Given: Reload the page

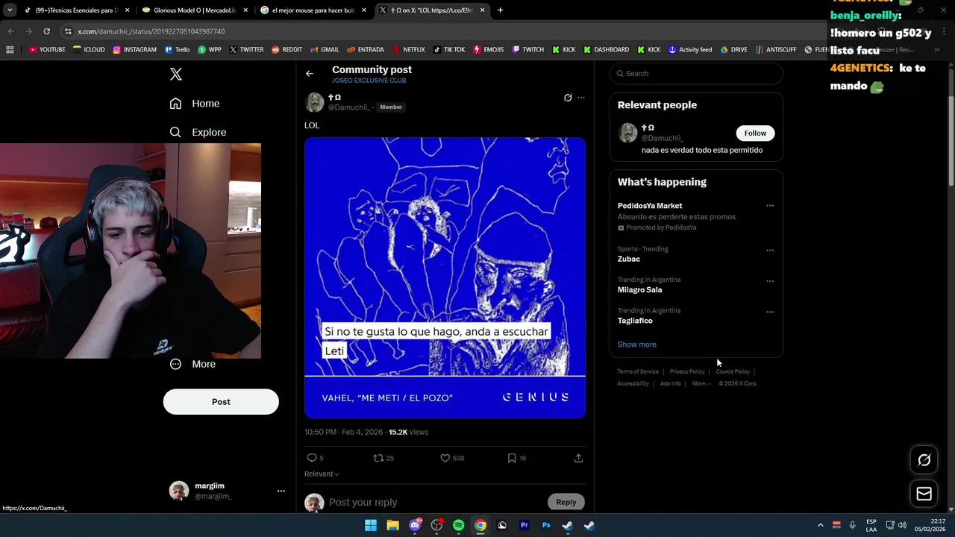Looking at the screenshot, I should point(46,31).
